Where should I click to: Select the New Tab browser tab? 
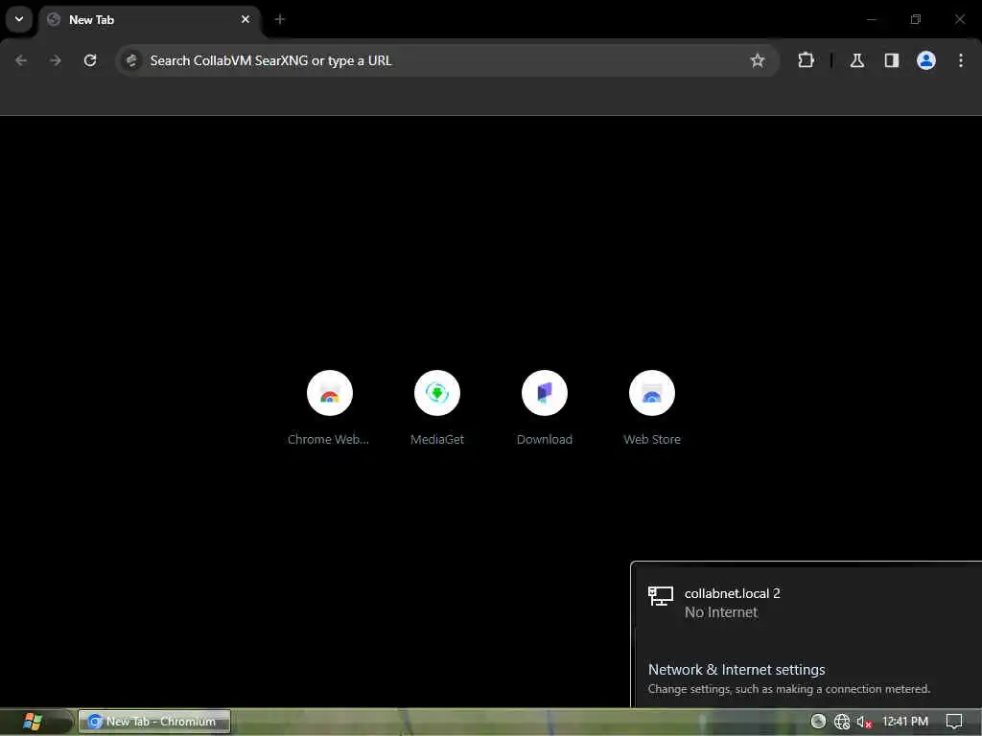[x=149, y=20]
